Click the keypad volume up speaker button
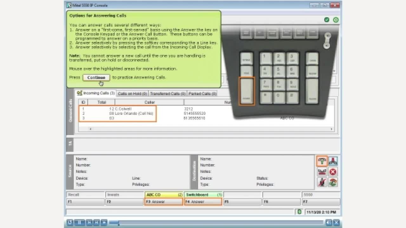Viewport: 406px width, 228px height. (327, 36)
